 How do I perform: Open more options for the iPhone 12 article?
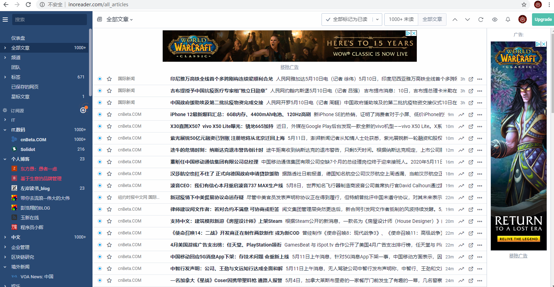480,115
